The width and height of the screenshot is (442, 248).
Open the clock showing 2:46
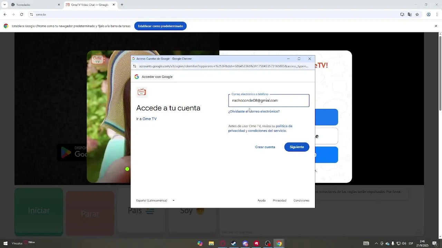point(422,244)
